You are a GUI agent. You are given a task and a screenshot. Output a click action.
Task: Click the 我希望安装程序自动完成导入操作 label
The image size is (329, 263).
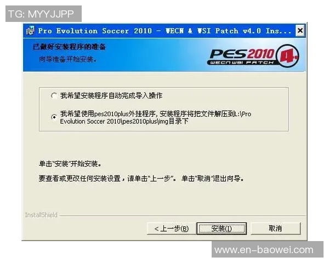click(x=111, y=96)
